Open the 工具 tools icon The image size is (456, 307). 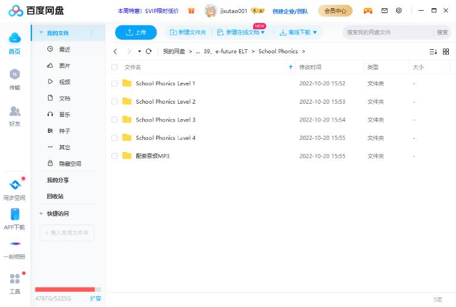coord(15,283)
